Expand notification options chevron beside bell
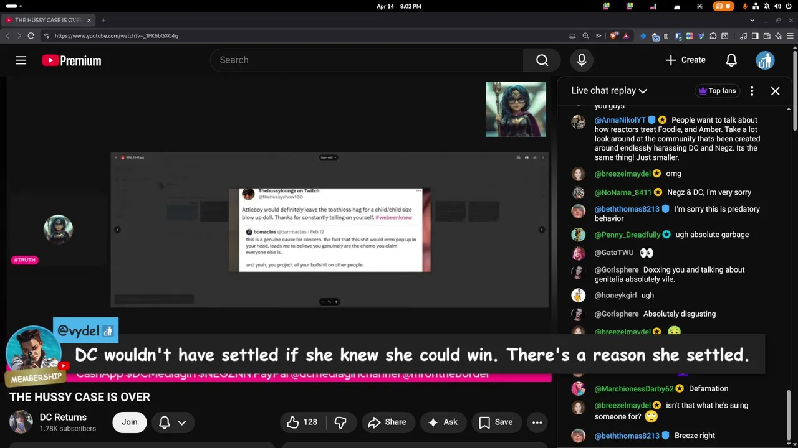The image size is (798, 448). pos(182,422)
